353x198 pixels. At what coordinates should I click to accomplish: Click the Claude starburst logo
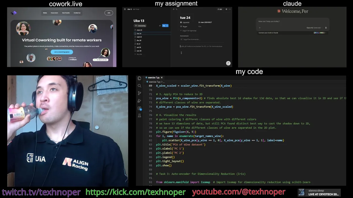pos(279,11)
